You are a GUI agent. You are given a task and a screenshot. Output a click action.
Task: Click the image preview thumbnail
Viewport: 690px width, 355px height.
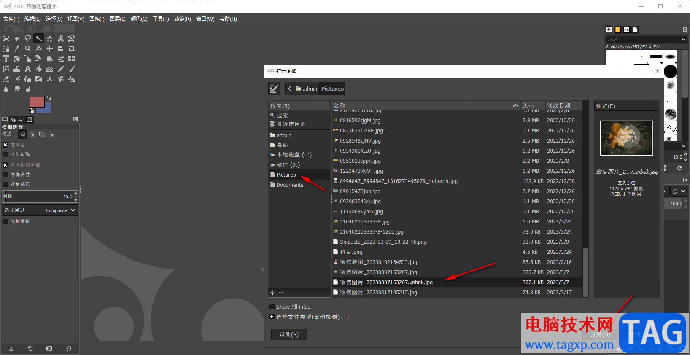626,138
